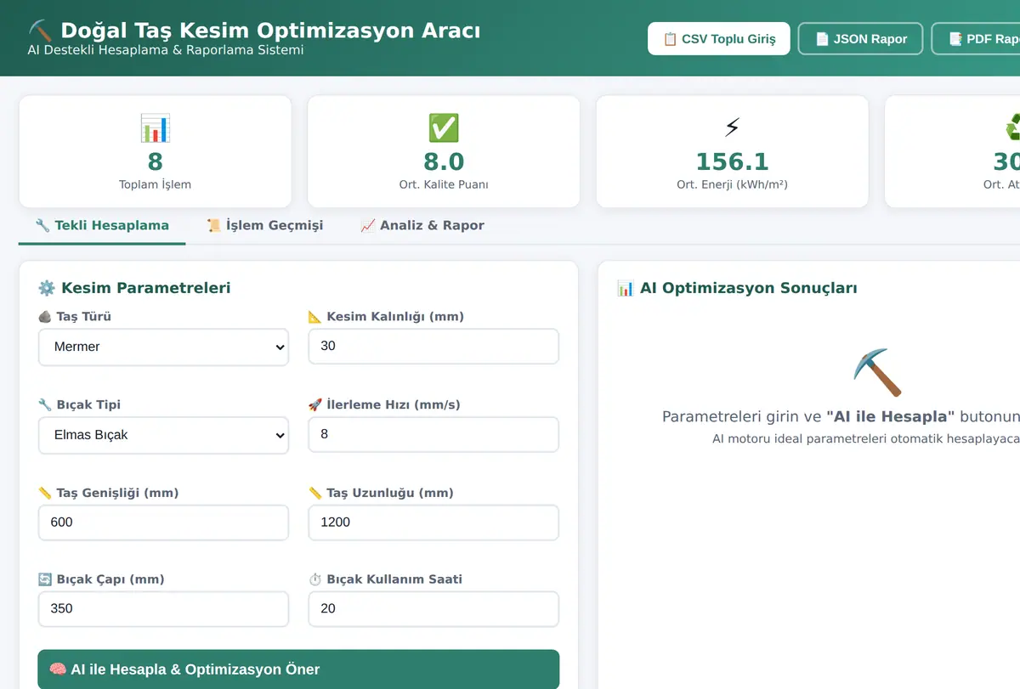Click the Taş Uzunluğu field with 1200
The image size is (1020, 689).
[x=433, y=522]
